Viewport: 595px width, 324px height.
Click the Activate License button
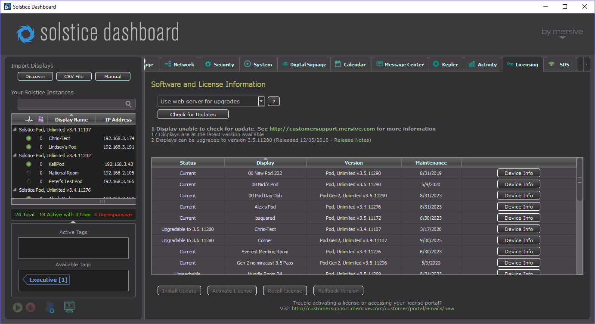pyautogui.click(x=232, y=290)
